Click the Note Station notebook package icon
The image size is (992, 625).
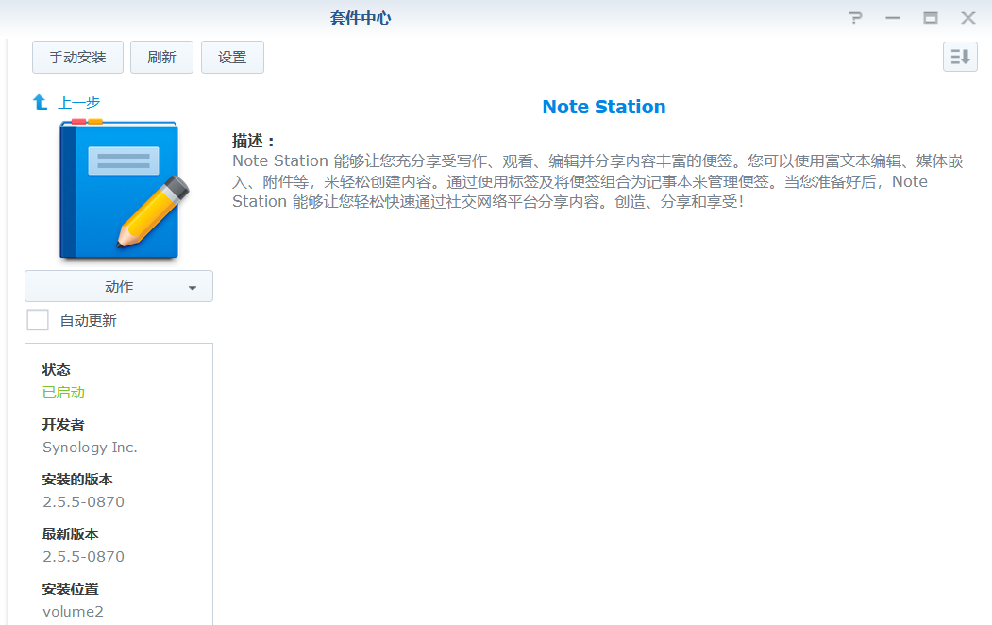coord(119,189)
